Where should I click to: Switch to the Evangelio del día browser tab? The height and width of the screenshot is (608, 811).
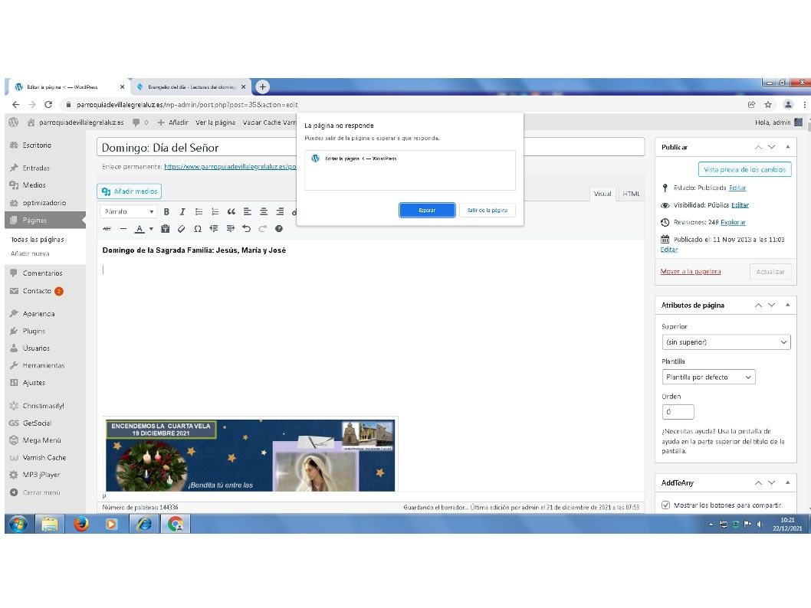coord(192,87)
